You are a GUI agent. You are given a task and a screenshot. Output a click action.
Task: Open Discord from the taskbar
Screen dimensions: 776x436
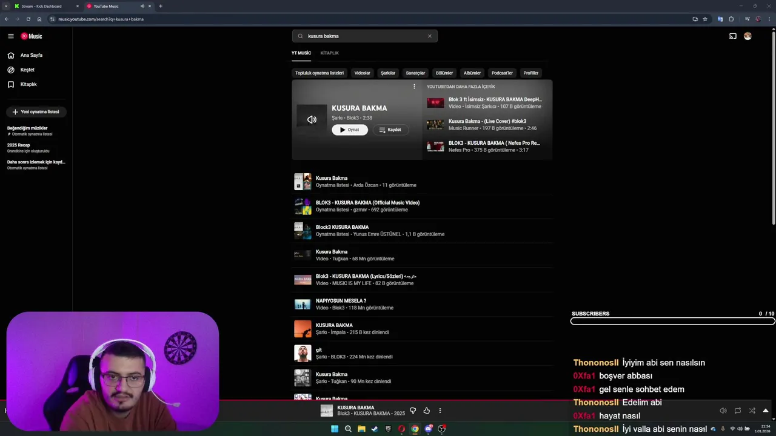[x=429, y=429]
